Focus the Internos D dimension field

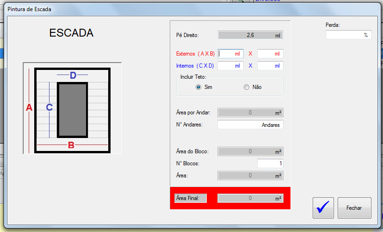point(270,66)
